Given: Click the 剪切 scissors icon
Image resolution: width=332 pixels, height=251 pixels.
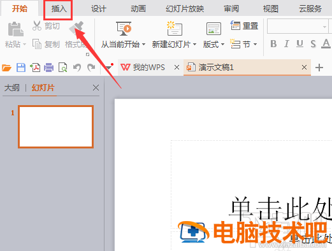Looking at the screenshot, I should pos(37,25).
